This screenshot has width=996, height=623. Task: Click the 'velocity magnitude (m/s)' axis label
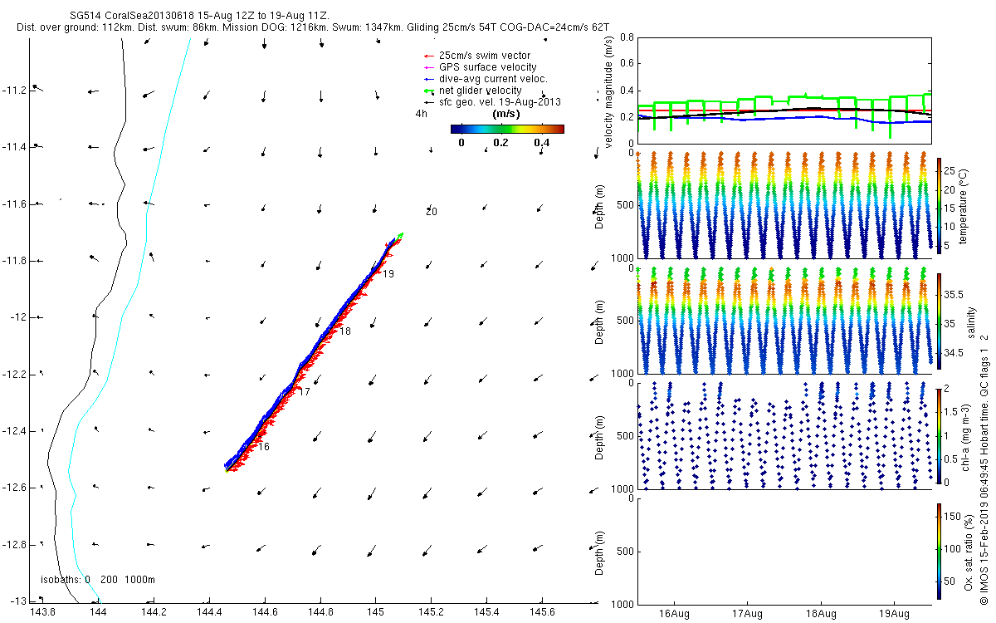pos(610,92)
